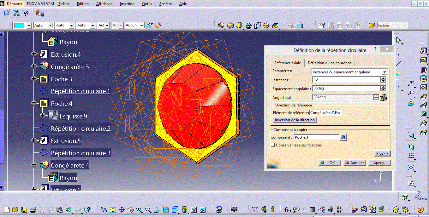Select the Hole tool
Image resolution: width=429 pixels, height=217 pixels.
click(x=423, y=87)
